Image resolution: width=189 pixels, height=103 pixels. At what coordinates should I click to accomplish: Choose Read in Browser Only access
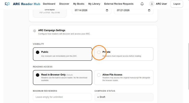coord(62,77)
